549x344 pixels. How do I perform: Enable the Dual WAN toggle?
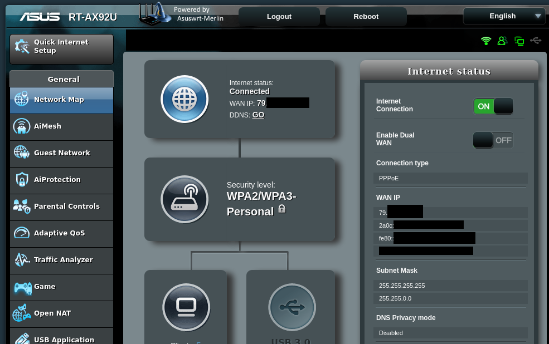(x=493, y=140)
